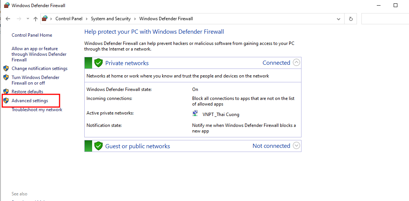
Task: Click green shield icon for Private networks
Action: coord(99,63)
